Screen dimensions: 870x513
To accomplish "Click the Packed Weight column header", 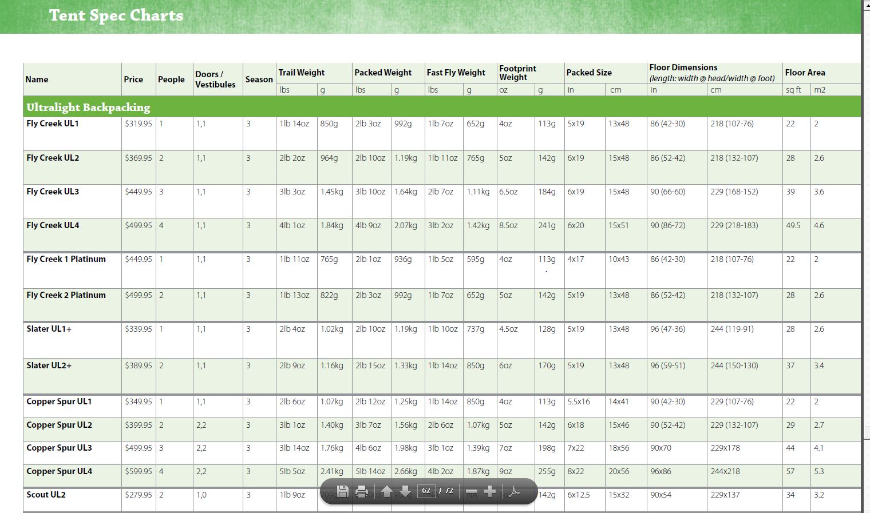I will 383,73.
